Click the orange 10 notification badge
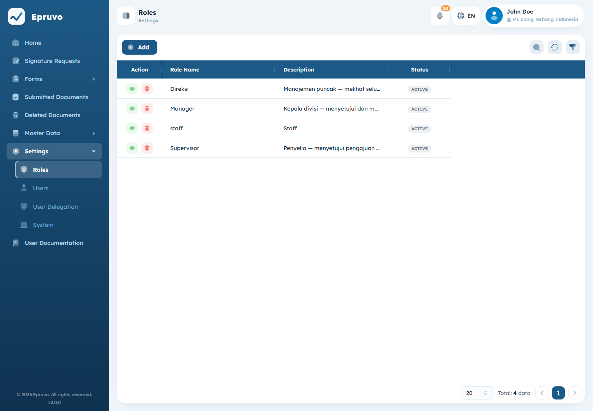The height and width of the screenshot is (411, 593). click(x=445, y=8)
